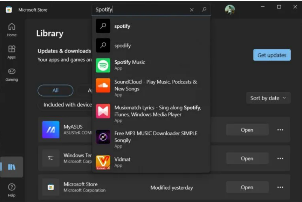Clear the search box with the X
The height and width of the screenshot is (202, 302).
pos(192,10)
